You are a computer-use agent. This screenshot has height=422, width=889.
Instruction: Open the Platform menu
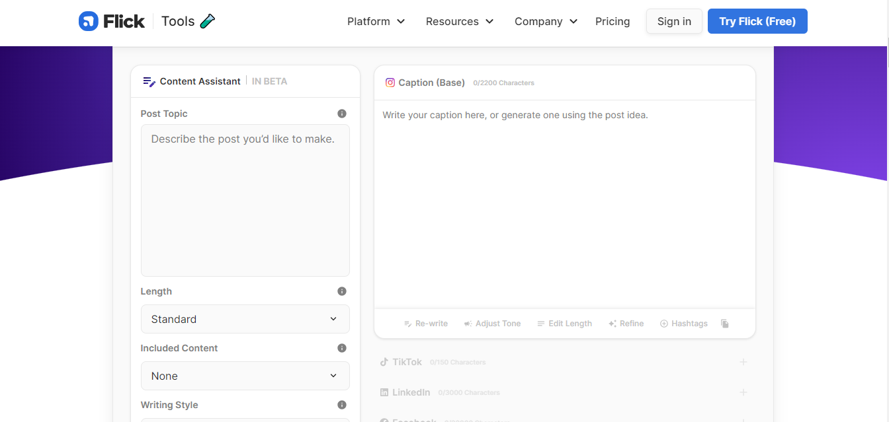tap(376, 21)
